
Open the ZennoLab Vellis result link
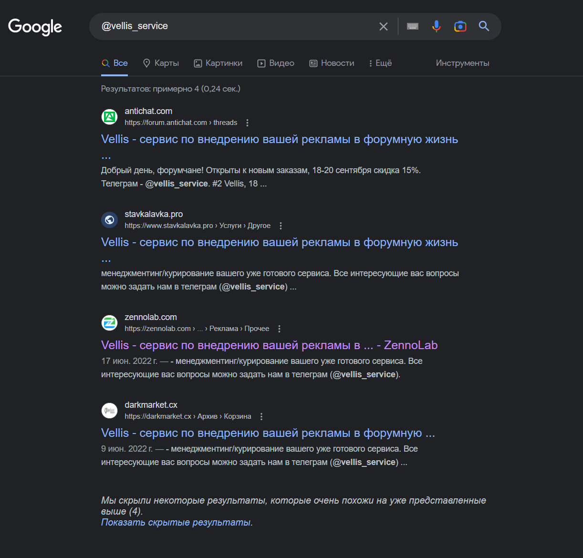[269, 345]
